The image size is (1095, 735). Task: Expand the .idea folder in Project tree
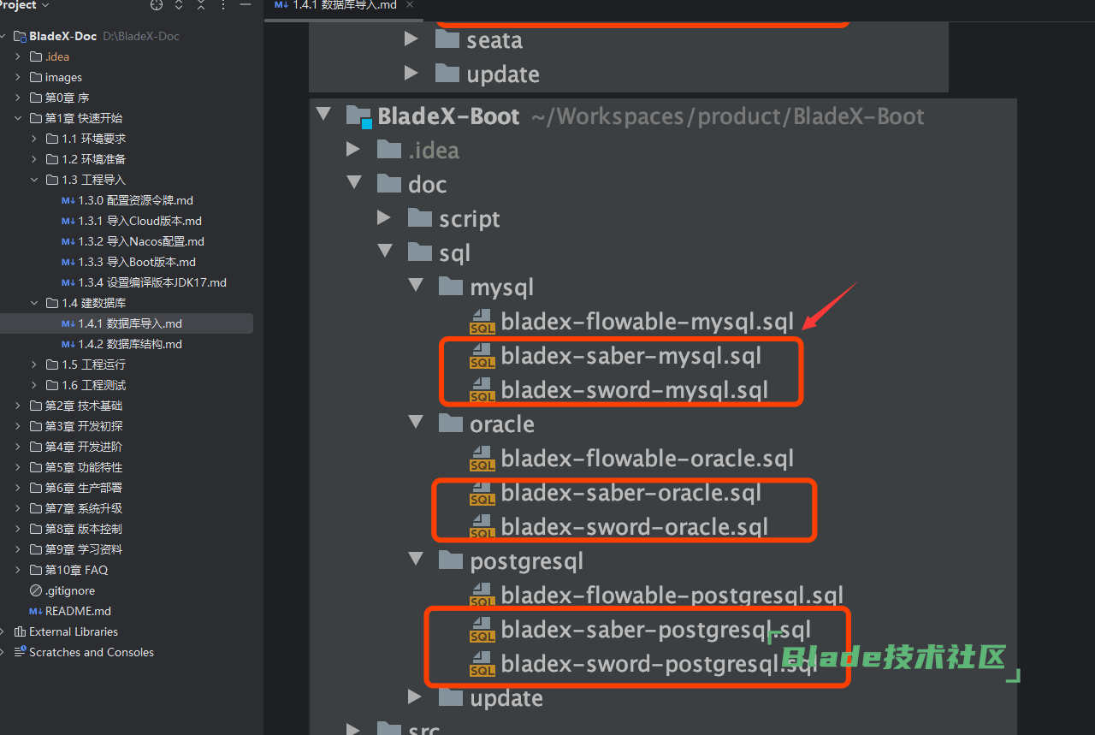18,56
